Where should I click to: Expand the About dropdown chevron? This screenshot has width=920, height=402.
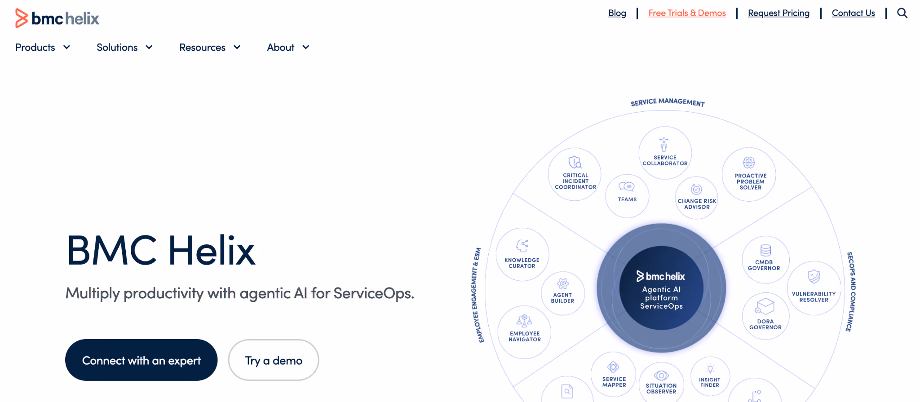306,47
